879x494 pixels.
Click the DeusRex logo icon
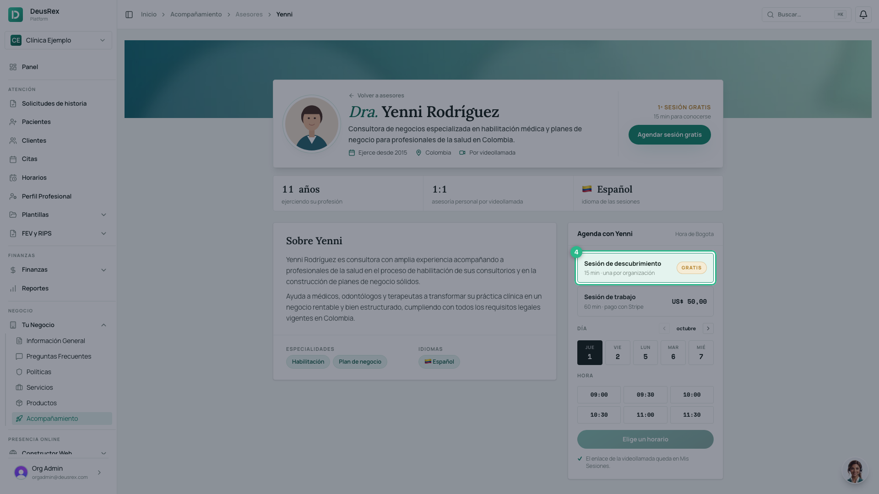(16, 15)
